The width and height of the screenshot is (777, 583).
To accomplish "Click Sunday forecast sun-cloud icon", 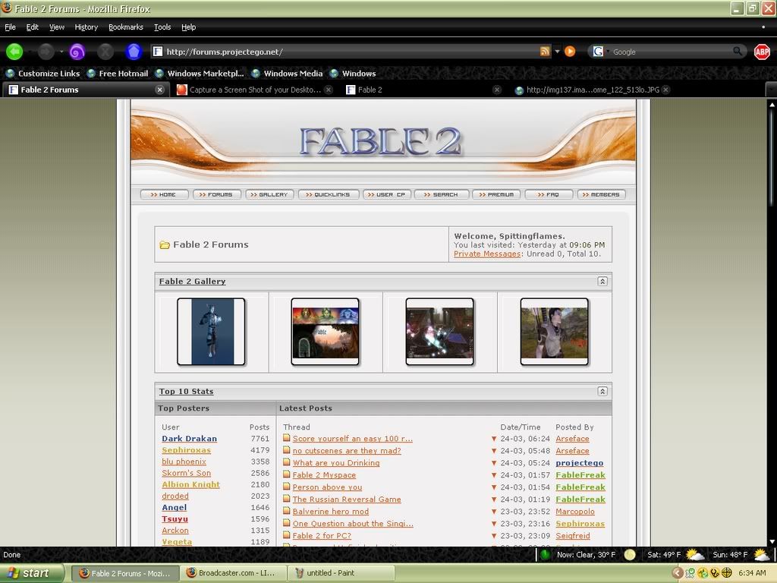I will 760,555.
